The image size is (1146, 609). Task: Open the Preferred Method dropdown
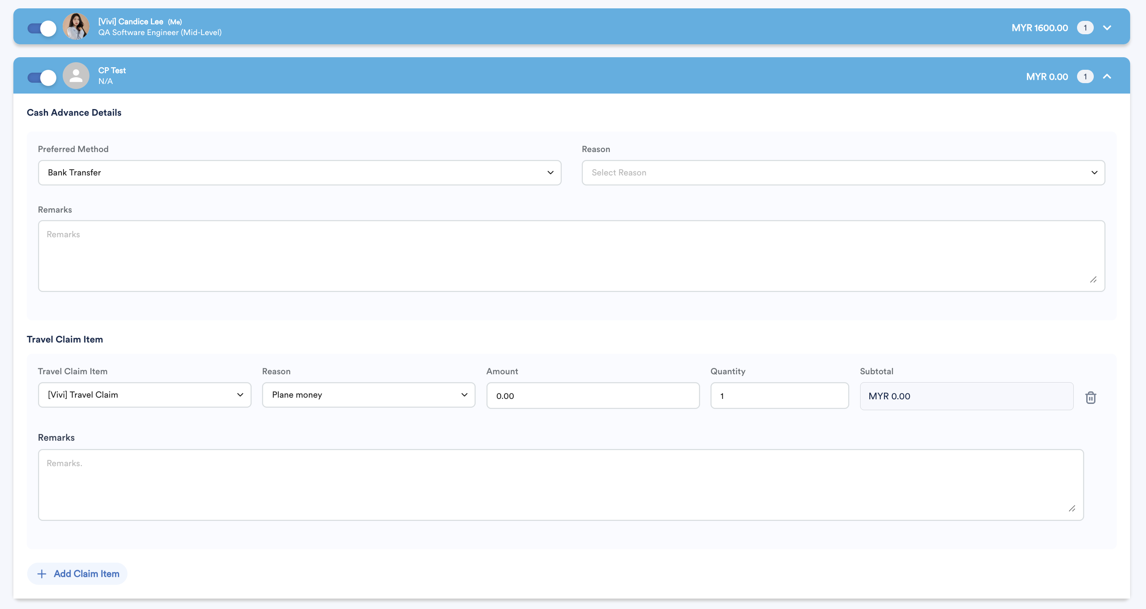coord(299,173)
